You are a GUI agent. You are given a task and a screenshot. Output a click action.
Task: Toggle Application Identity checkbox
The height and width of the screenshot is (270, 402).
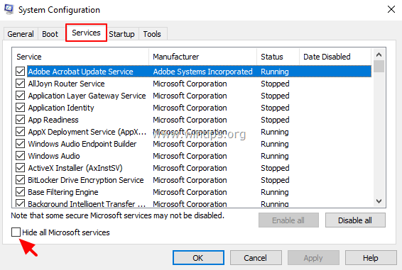pos(21,108)
